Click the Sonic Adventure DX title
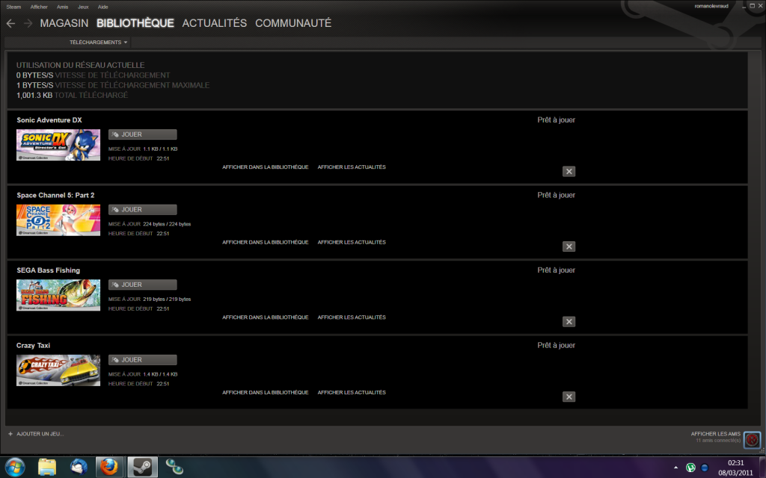The image size is (766, 478). pyautogui.click(x=49, y=120)
